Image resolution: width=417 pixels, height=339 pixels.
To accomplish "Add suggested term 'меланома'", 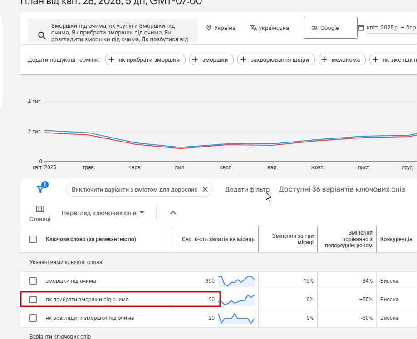I will (342, 59).
